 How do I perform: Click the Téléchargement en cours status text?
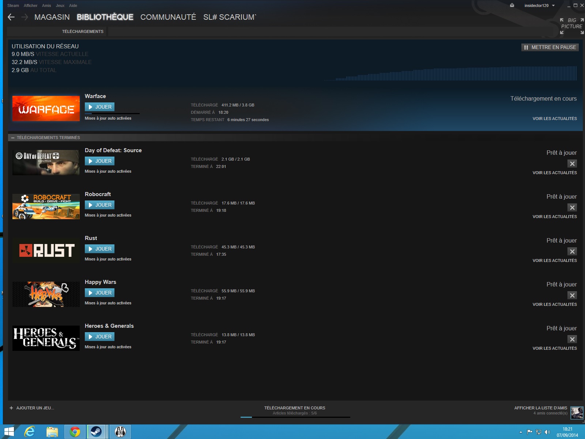click(543, 98)
